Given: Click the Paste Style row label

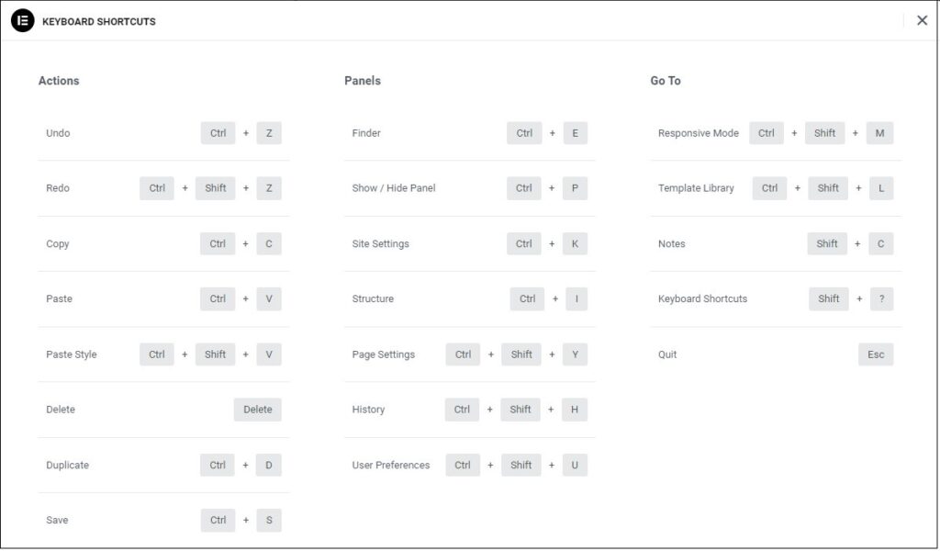Looking at the screenshot, I should pyautogui.click(x=72, y=354).
